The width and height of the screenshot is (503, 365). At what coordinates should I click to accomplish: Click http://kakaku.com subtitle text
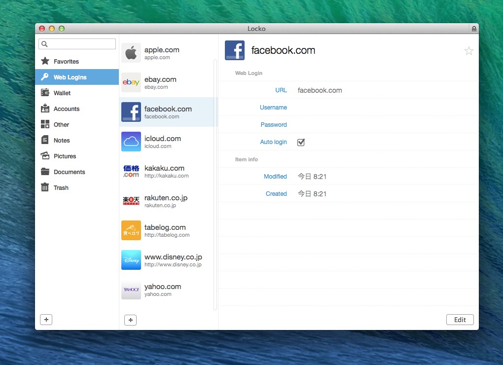(167, 176)
